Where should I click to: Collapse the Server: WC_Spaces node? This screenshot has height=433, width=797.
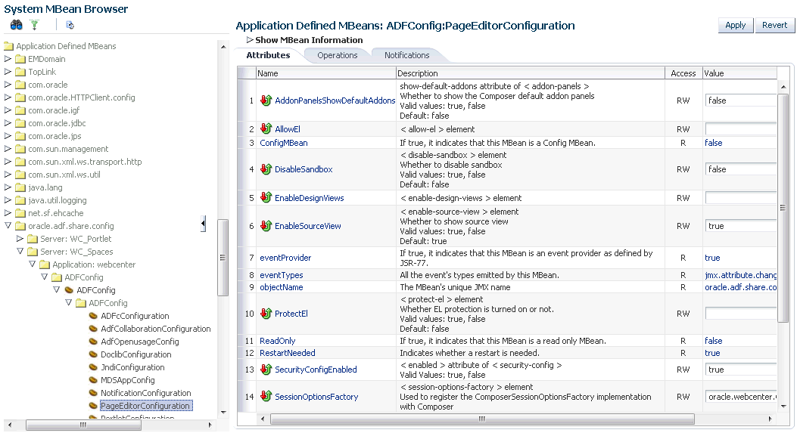tap(20, 252)
